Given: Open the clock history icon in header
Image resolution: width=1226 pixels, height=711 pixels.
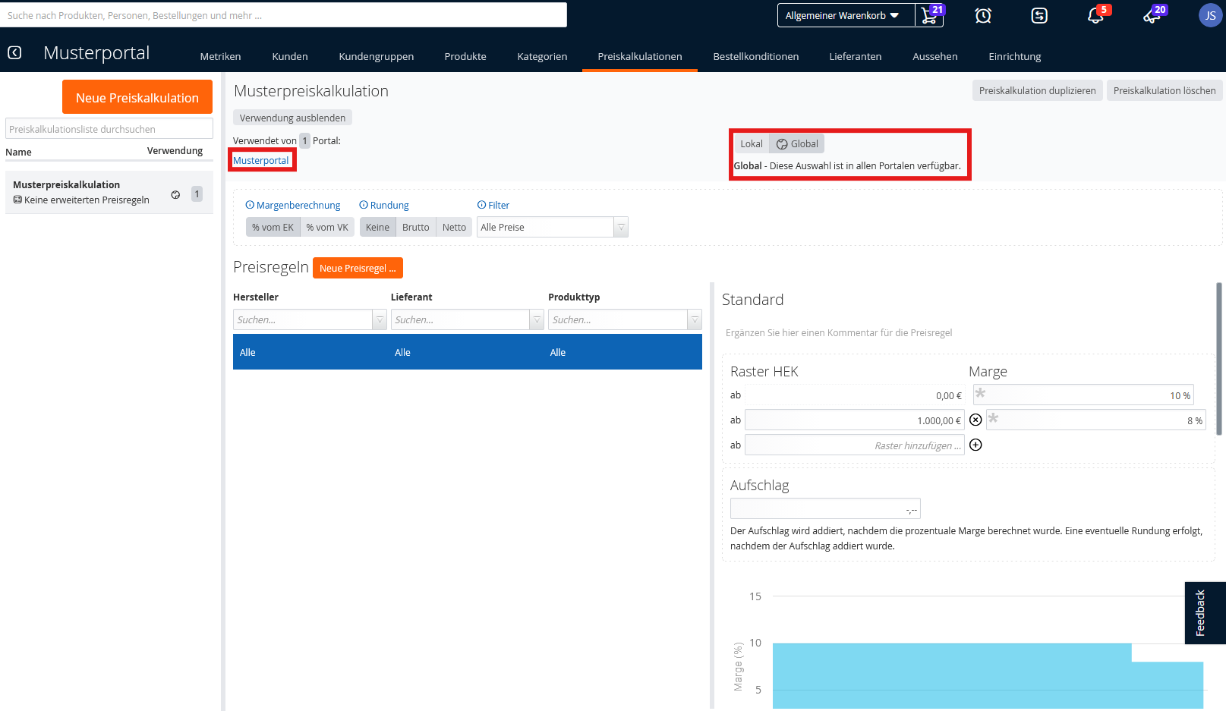Looking at the screenshot, I should coord(983,15).
